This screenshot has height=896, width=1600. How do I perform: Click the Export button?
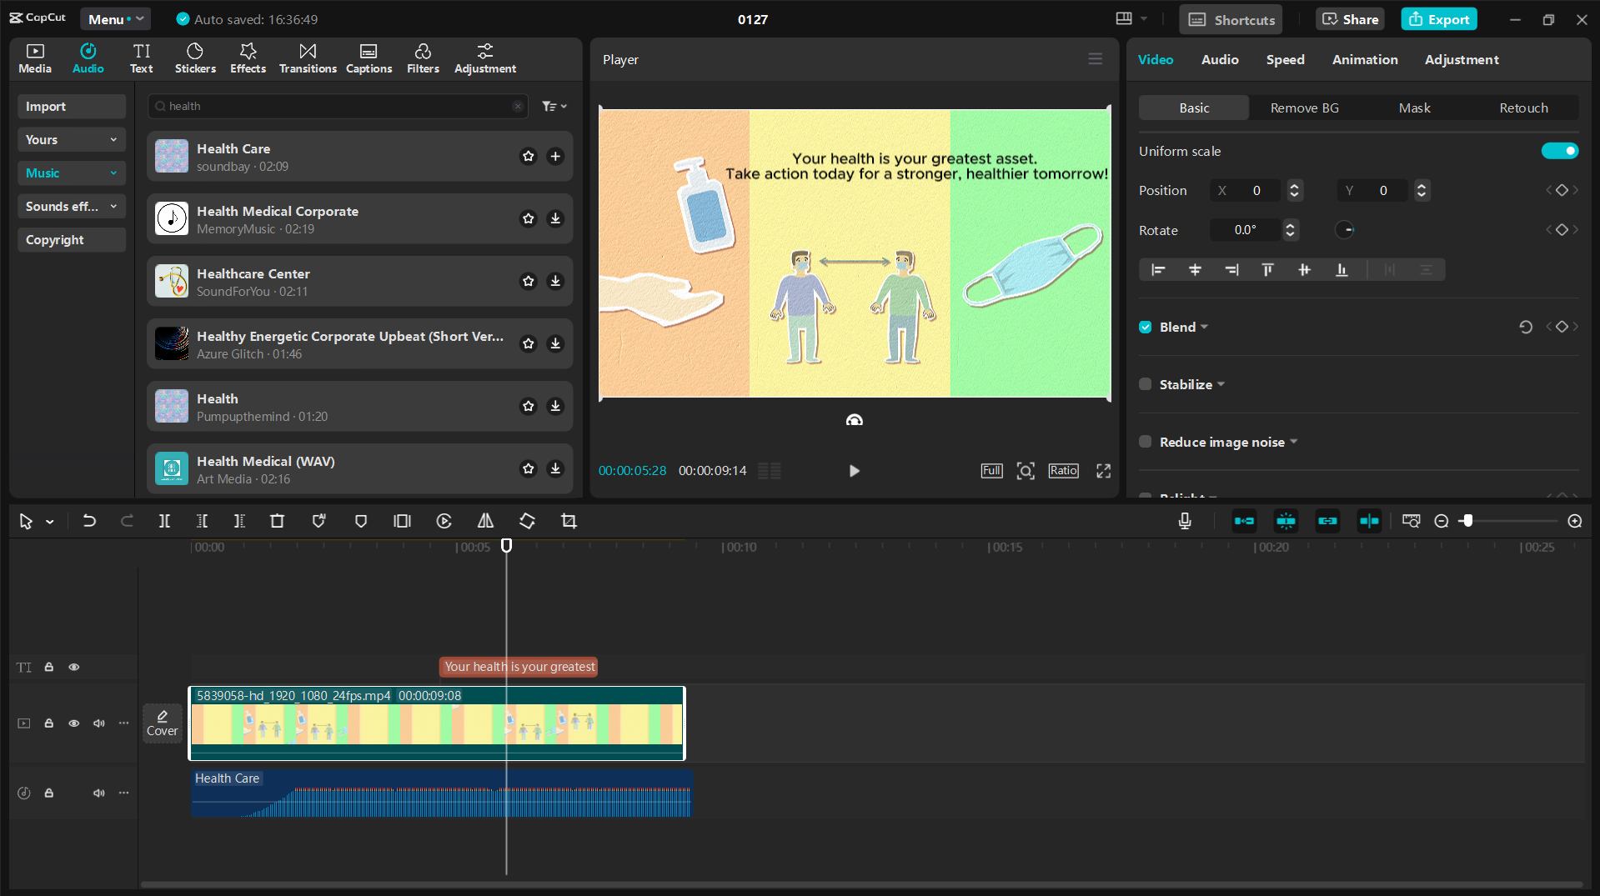click(x=1438, y=18)
